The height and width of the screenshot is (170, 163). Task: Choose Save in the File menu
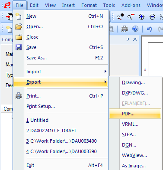click(61, 47)
